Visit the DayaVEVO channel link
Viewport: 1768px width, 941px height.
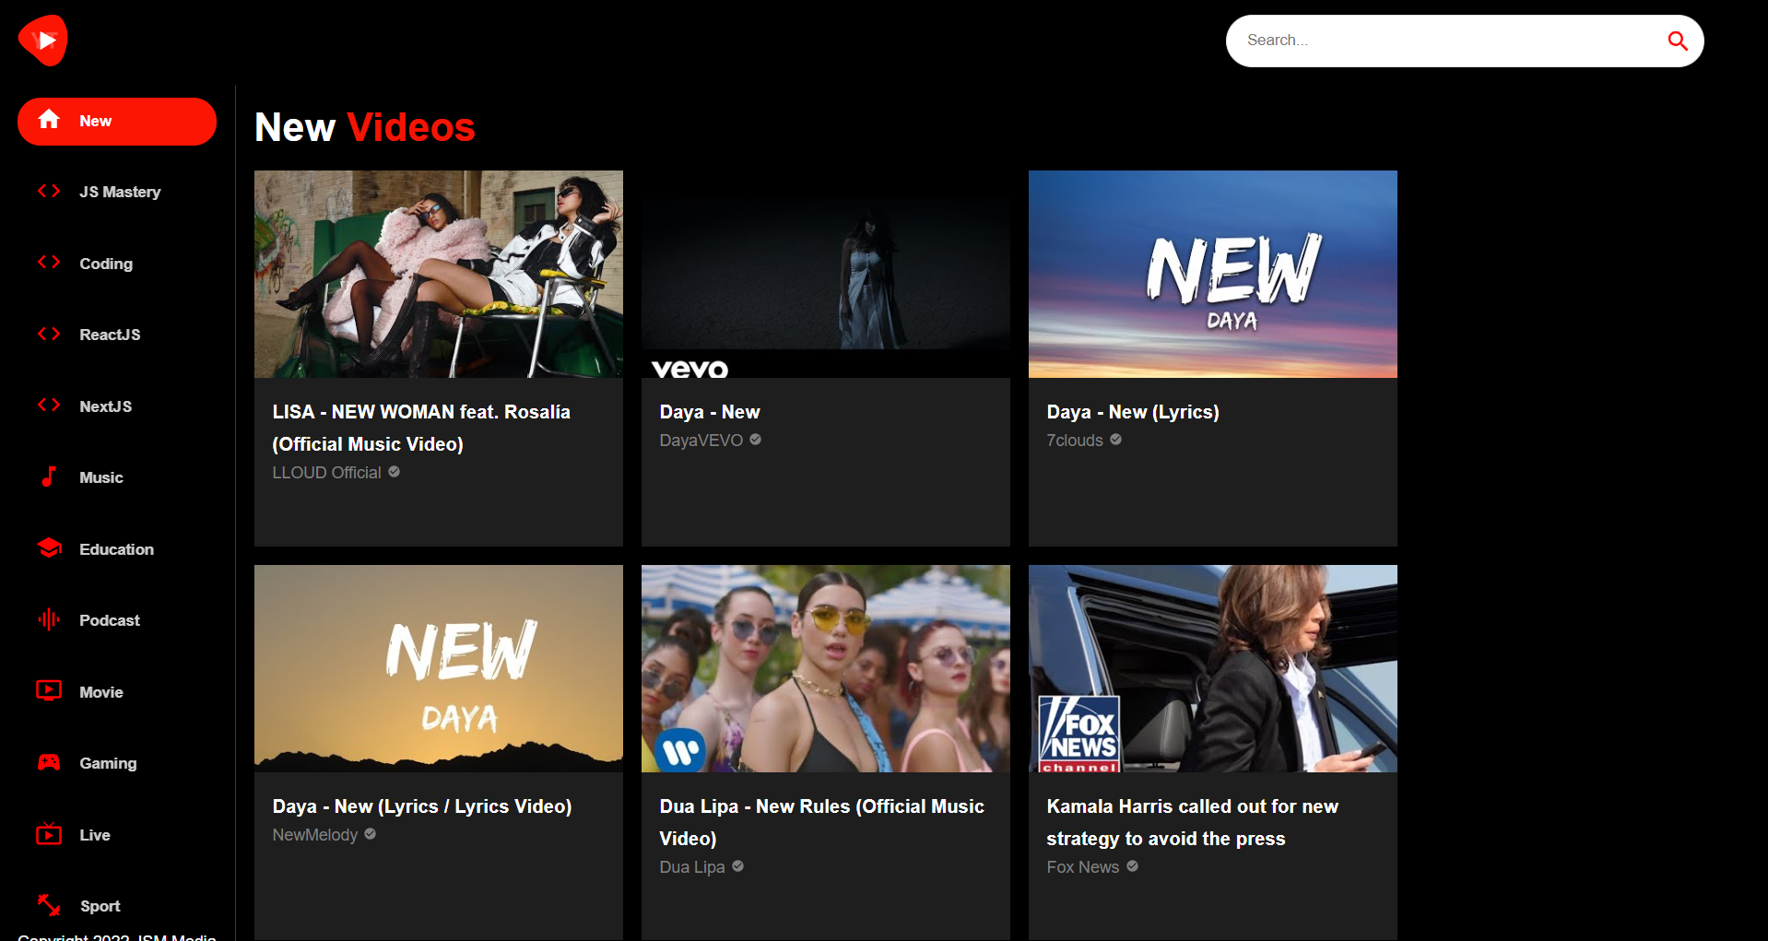[x=701, y=441]
